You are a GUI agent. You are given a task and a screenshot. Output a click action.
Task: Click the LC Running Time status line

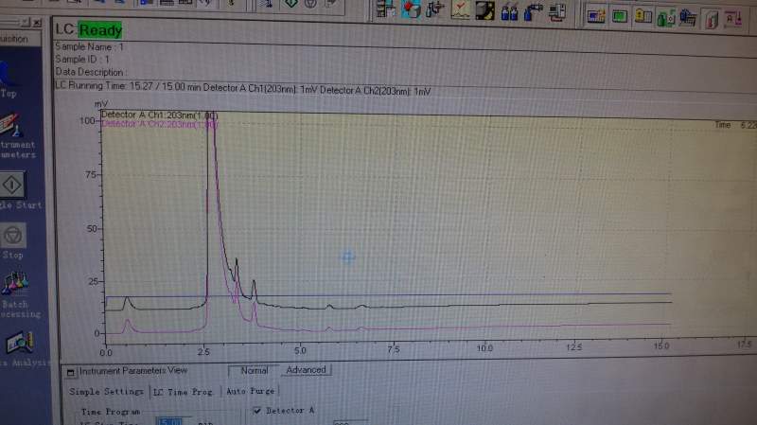point(243,88)
